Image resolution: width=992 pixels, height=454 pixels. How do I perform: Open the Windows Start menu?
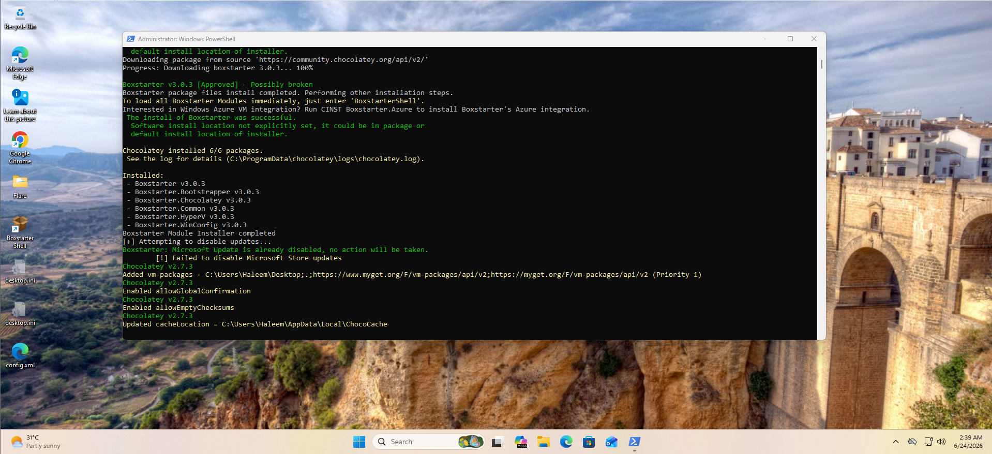[359, 442]
